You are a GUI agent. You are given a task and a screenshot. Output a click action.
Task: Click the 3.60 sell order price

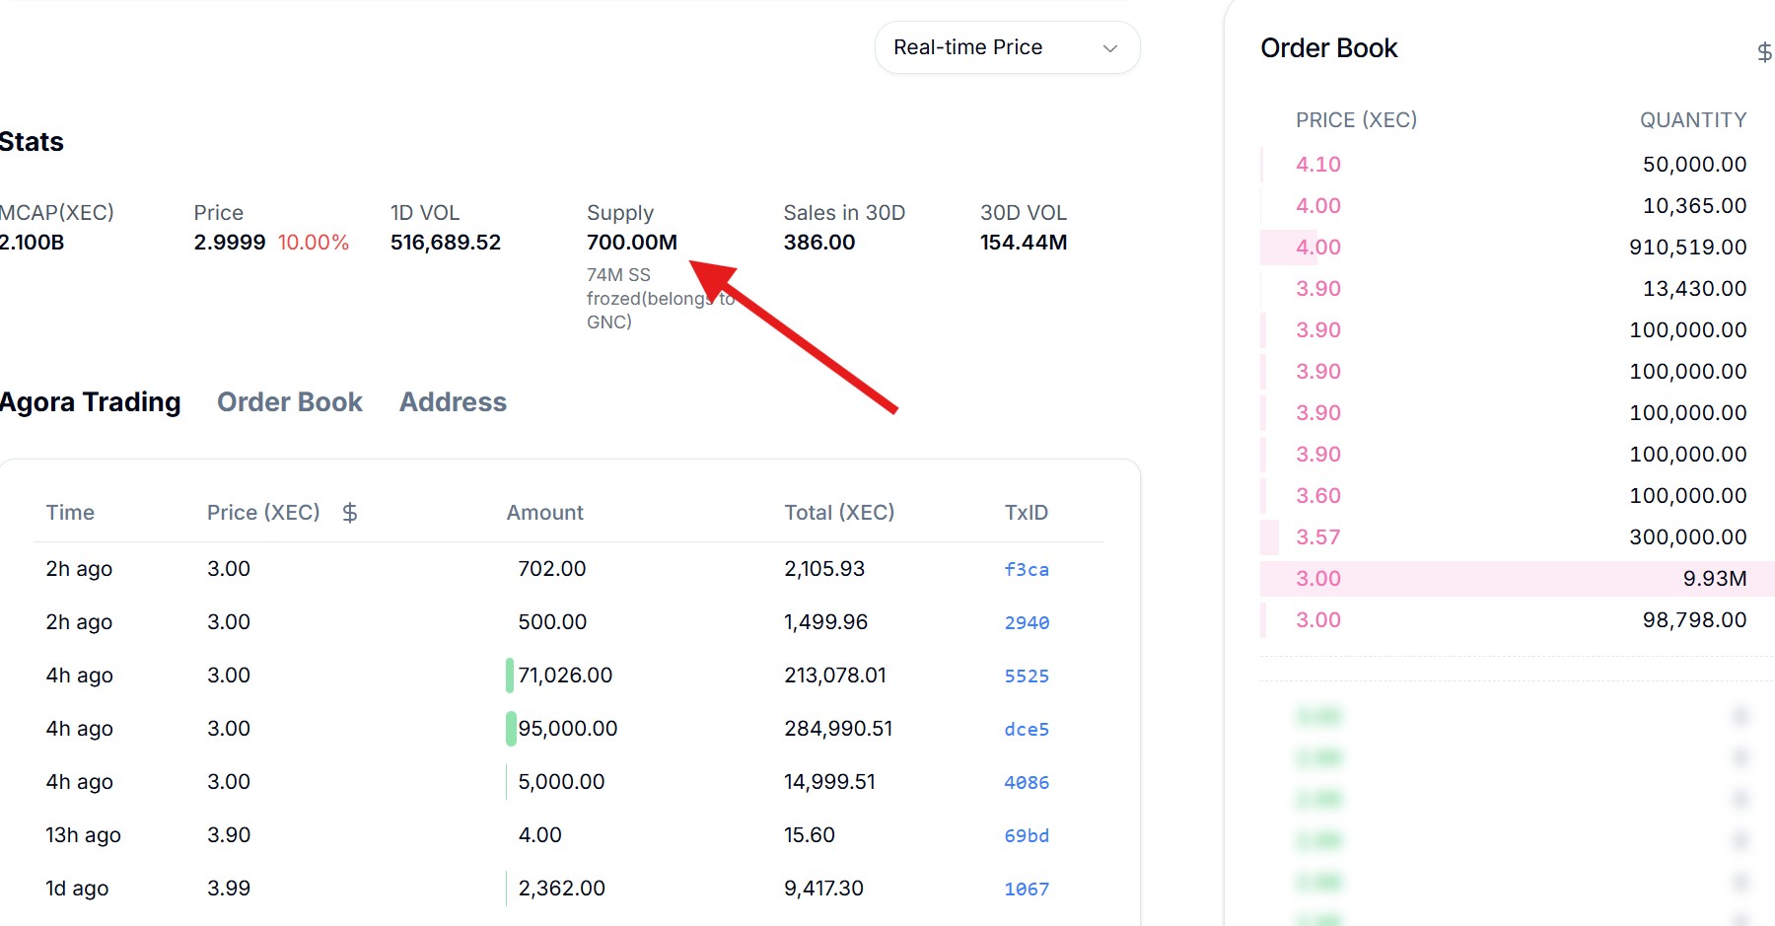click(1317, 496)
